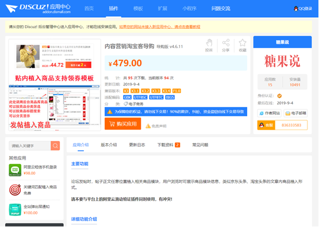This screenshot has width=319, height=227.
Task: Click the GBK encoding tag
Action: tap(128, 97)
